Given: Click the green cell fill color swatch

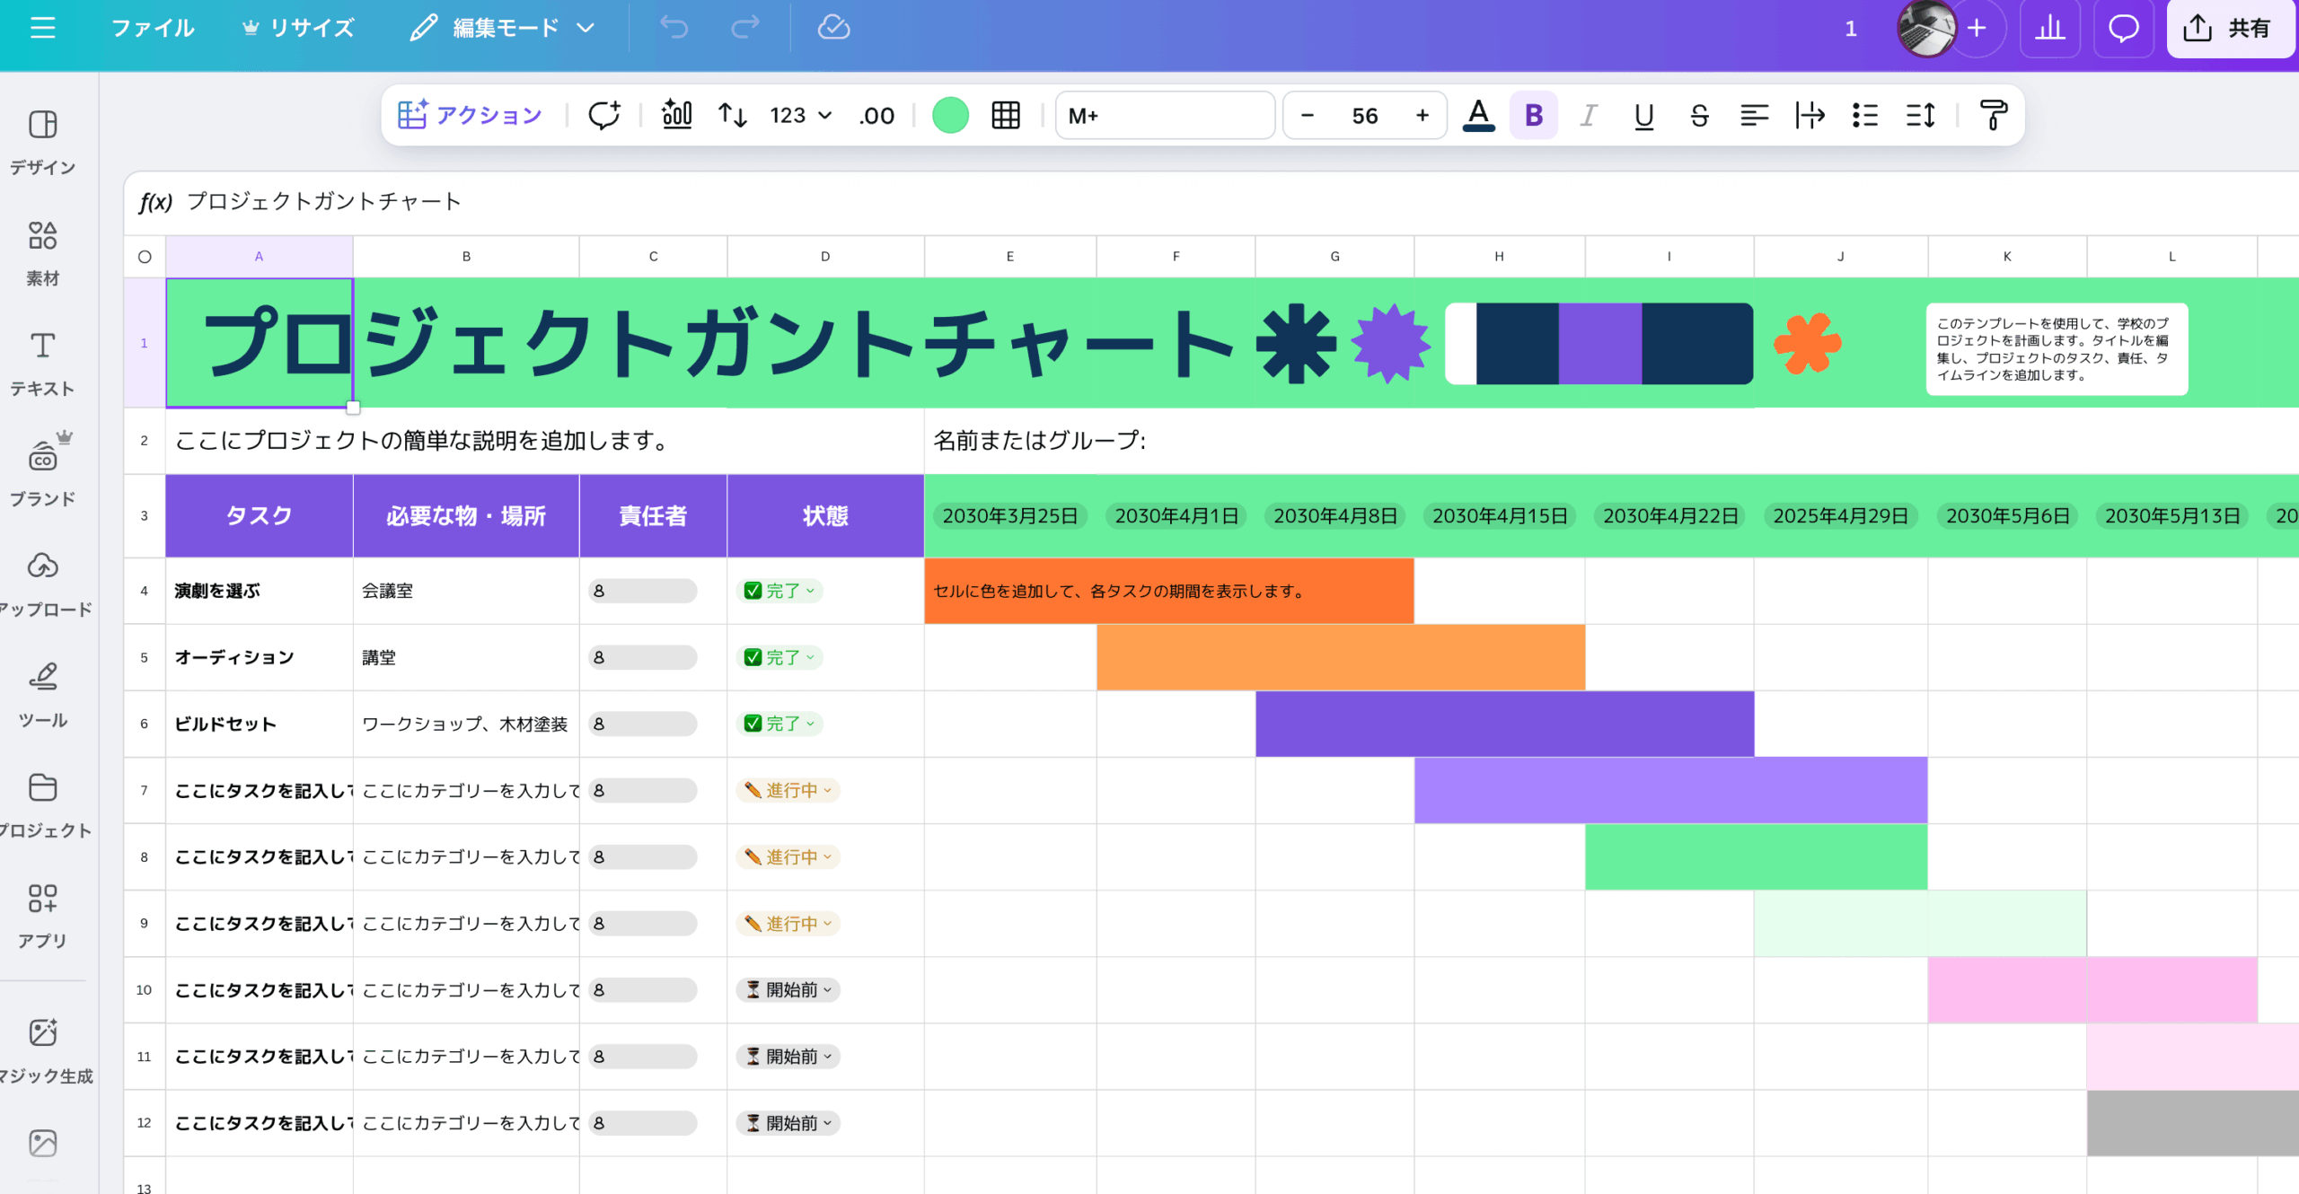Looking at the screenshot, I should click(950, 115).
